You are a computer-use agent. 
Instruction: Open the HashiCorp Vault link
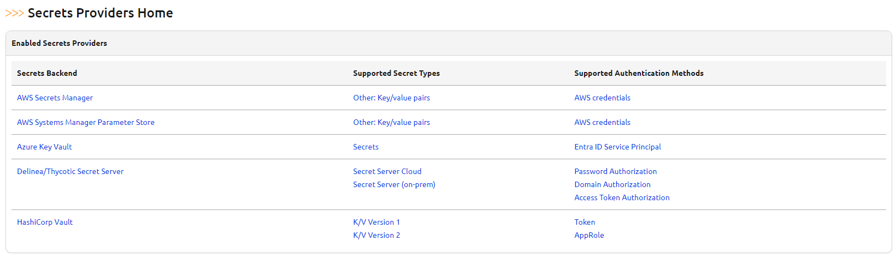coord(45,222)
